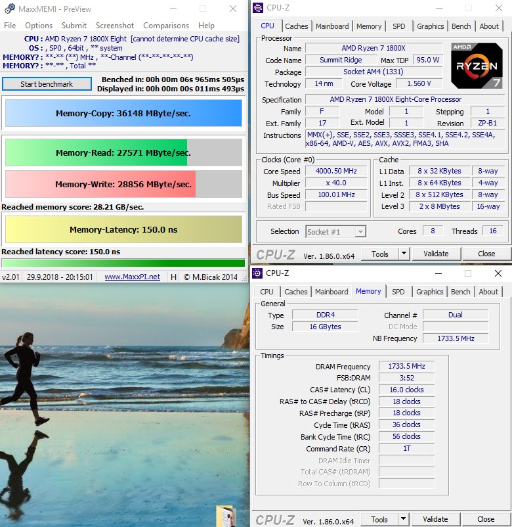This screenshot has width=512, height=527.
Task: Click the partially visible desktop folder icon
Action: (226, 516)
